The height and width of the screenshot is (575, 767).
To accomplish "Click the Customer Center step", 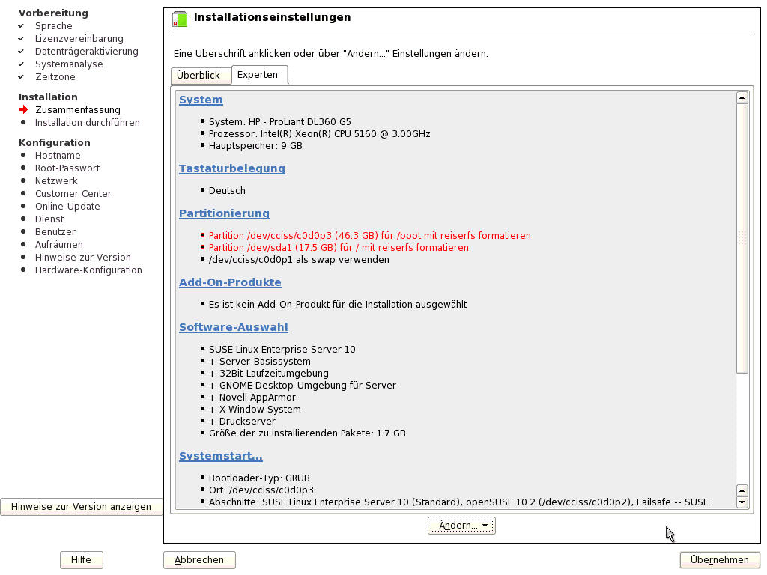I will (73, 194).
